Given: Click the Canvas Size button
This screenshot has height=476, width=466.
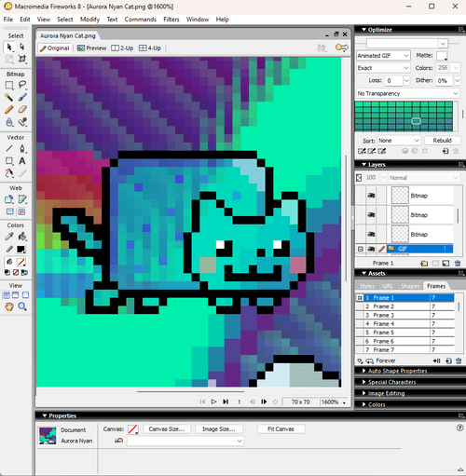Looking at the screenshot, I should (167, 429).
